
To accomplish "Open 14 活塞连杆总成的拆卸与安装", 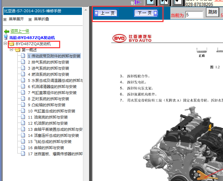I will 53,135.
